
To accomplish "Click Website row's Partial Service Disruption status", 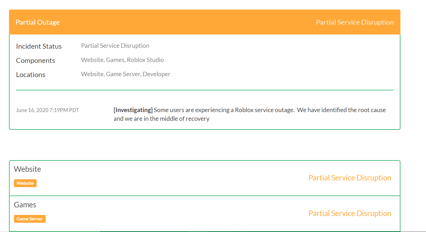I will click(x=350, y=178).
